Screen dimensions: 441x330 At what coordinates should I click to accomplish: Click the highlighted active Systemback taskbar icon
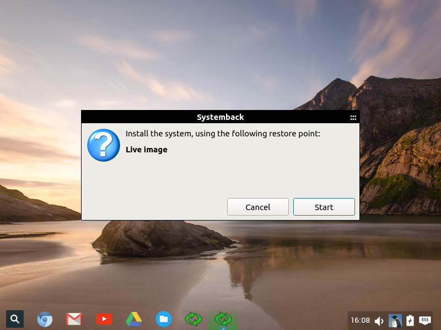223,320
